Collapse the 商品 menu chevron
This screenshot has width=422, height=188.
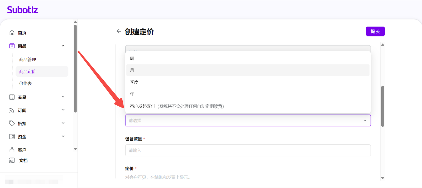[63, 46]
